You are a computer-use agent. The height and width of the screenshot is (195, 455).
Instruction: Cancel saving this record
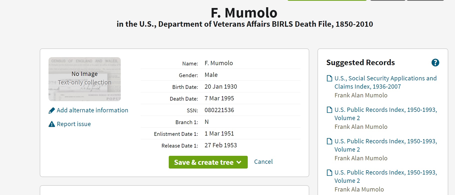[263, 162]
